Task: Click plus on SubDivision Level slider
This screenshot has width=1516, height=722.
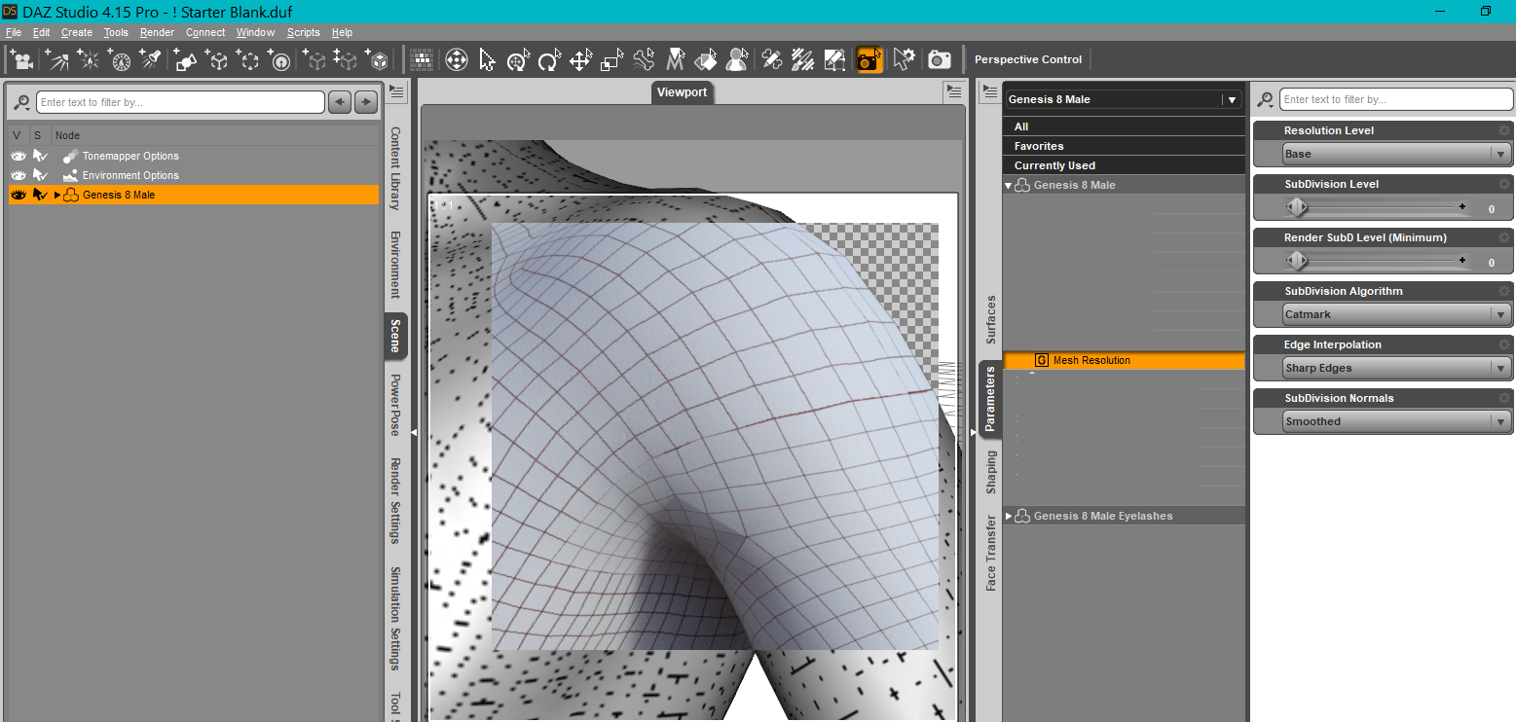Action: coord(1461,206)
